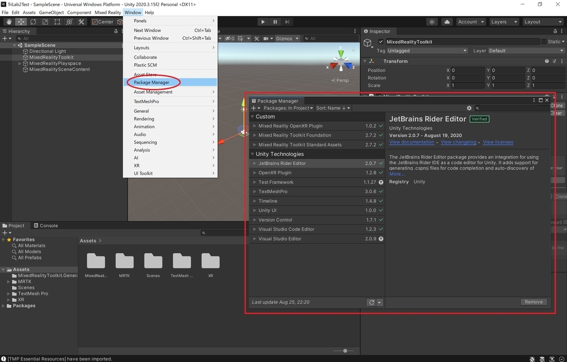Screen dimensions: 567x362
Task: Select the Move tool in toolbar
Action: coord(21,22)
